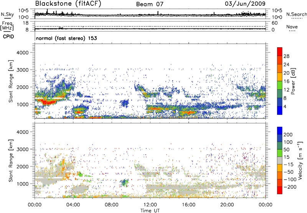
Task: Click the "N.Search" legend label
Action: 296,14
